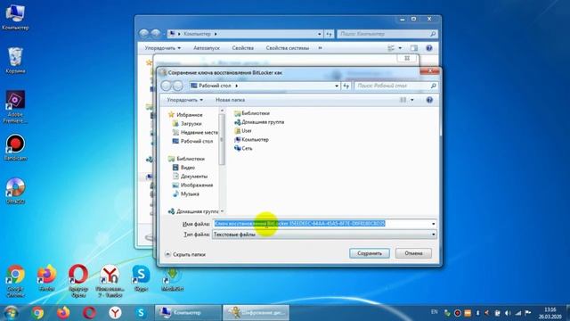Viewport: 570px width, 321px height.
Task: Click the Windows Start button
Action: [x=11, y=313]
